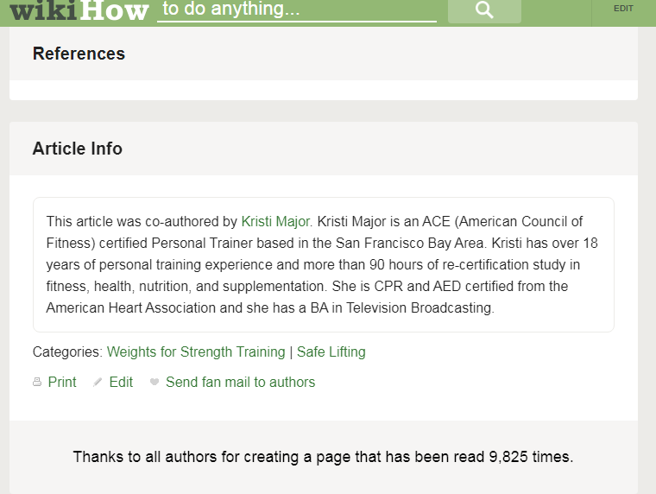Click the 'Categories:' label
Viewport: 656px width, 494px height.
point(67,351)
